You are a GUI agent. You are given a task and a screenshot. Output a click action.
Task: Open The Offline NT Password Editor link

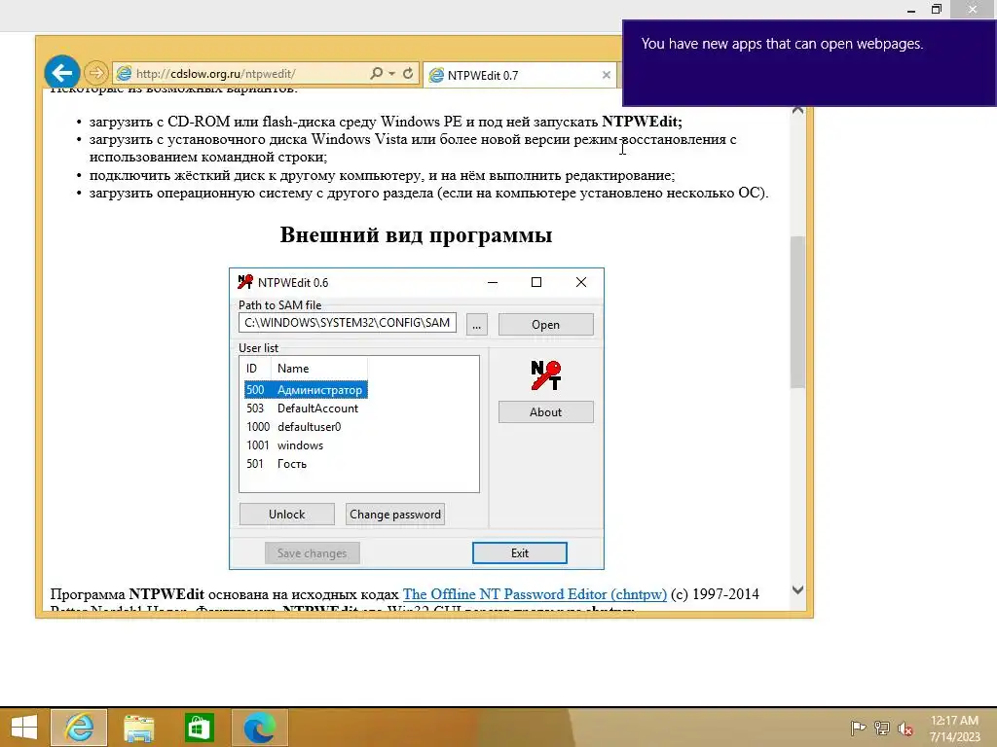click(535, 594)
